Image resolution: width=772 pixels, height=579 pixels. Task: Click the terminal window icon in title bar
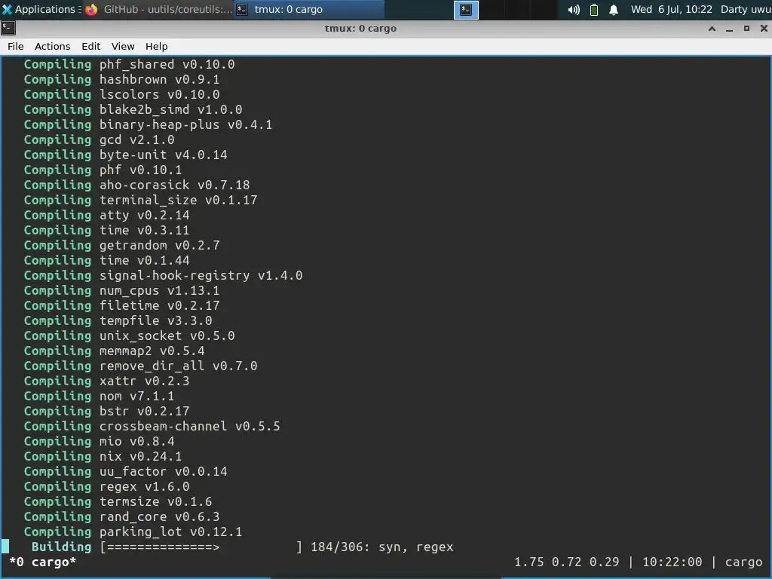(8, 28)
